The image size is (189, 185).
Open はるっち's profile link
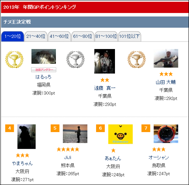click(x=44, y=77)
